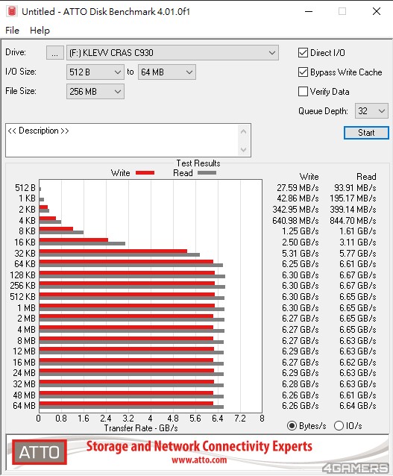Open the Help menu
Screen dimensions: 393x476
tap(40, 31)
